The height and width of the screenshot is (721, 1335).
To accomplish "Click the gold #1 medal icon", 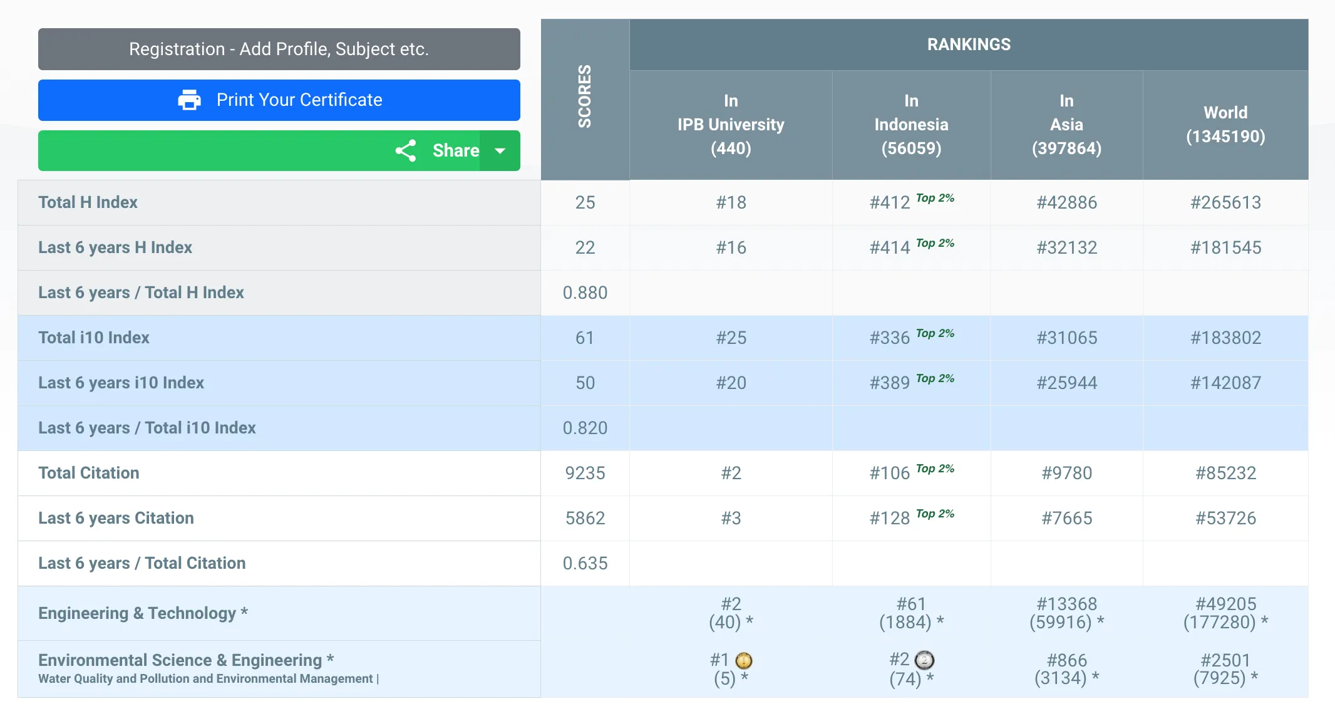I will tap(744, 660).
